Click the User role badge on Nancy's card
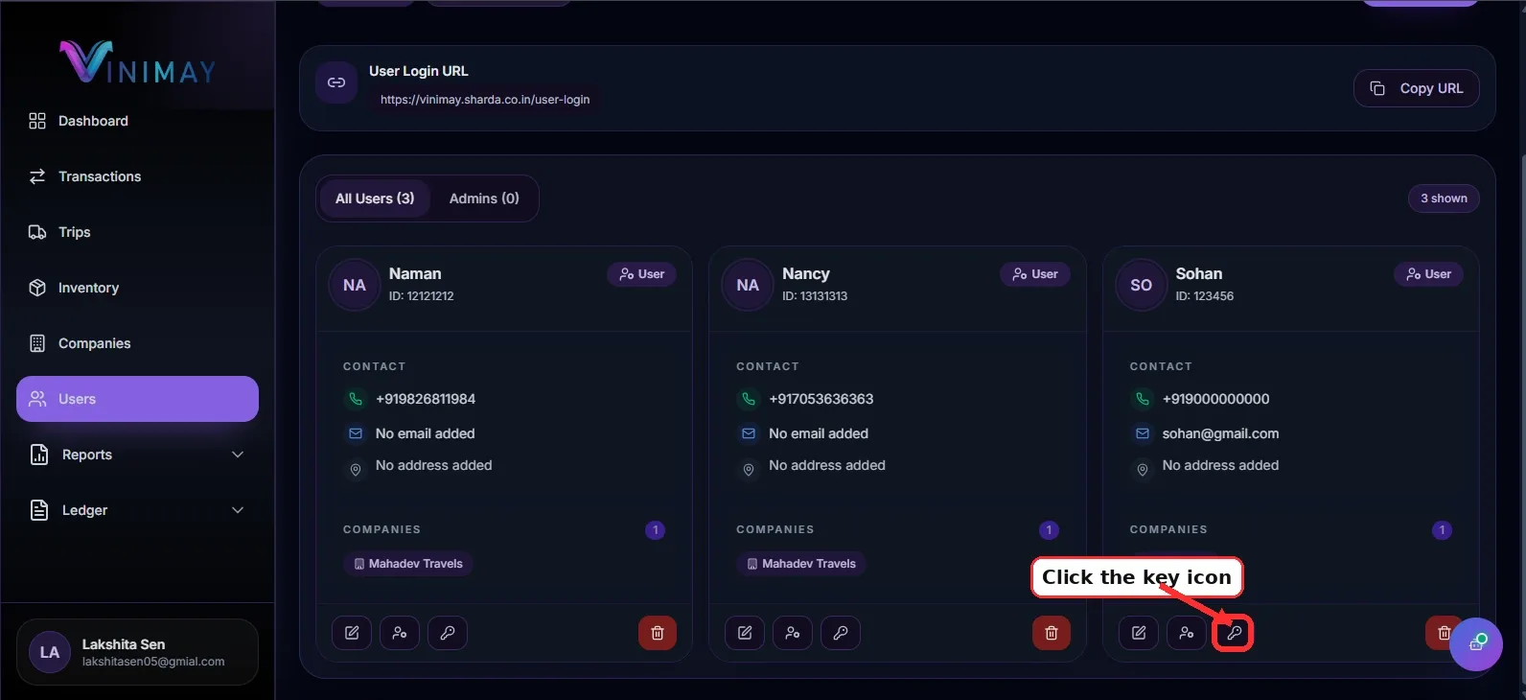Viewport: 1526px width, 700px height. click(1035, 274)
